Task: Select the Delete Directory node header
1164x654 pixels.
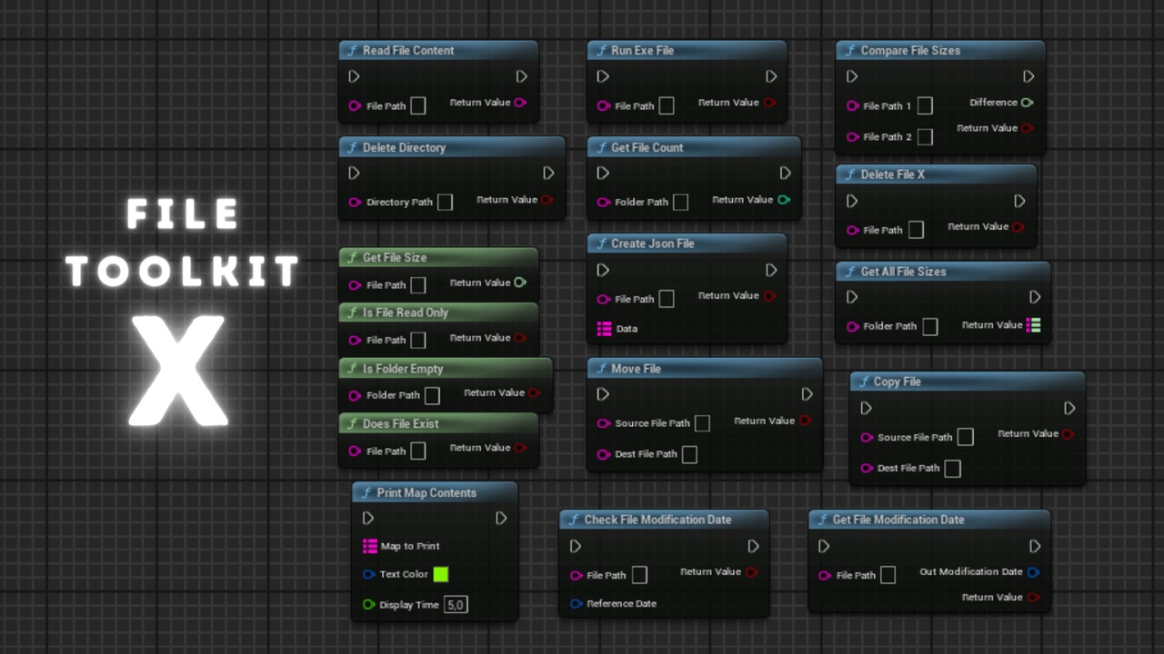Action: point(452,147)
